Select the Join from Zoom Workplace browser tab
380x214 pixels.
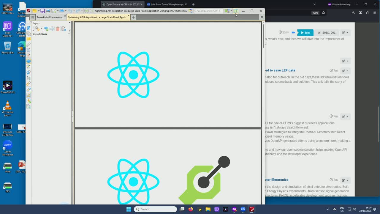coord(167,4)
